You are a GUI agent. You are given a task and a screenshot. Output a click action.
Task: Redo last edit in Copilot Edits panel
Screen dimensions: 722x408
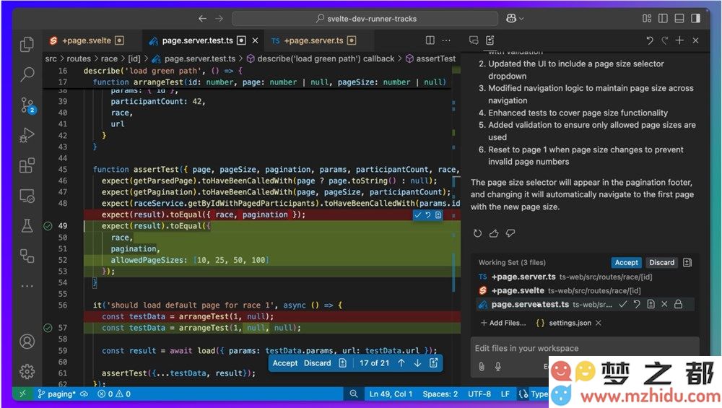tap(665, 40)
